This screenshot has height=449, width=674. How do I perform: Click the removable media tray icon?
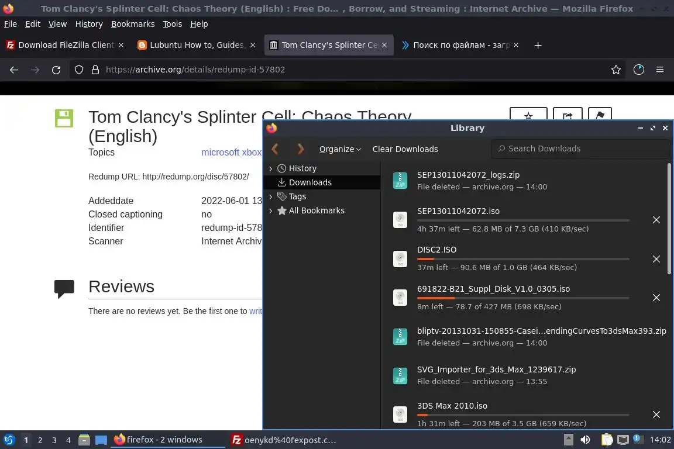pyautogui.click(x=568, y=440)
